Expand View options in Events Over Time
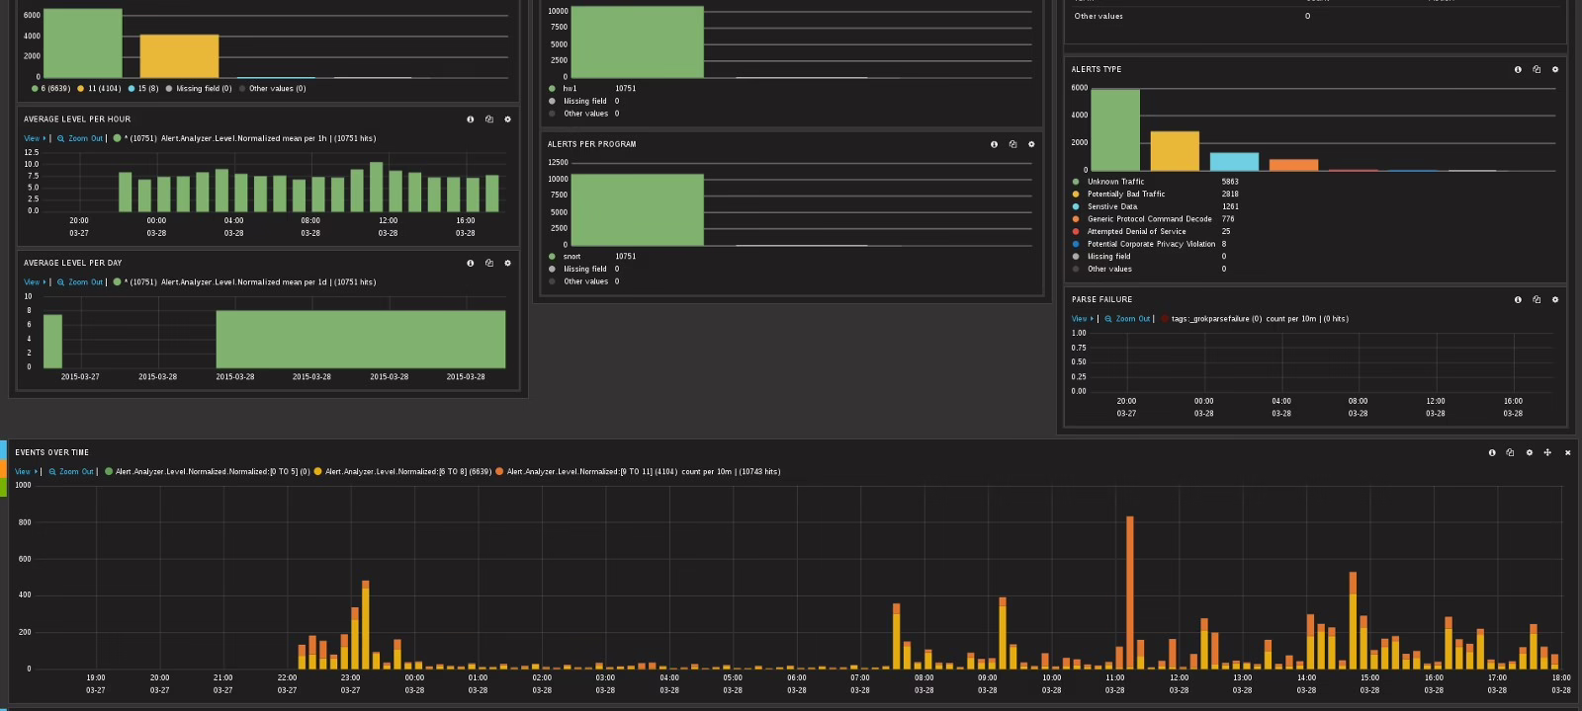This screenshot has height=711, width=1582. pos(25,472)
